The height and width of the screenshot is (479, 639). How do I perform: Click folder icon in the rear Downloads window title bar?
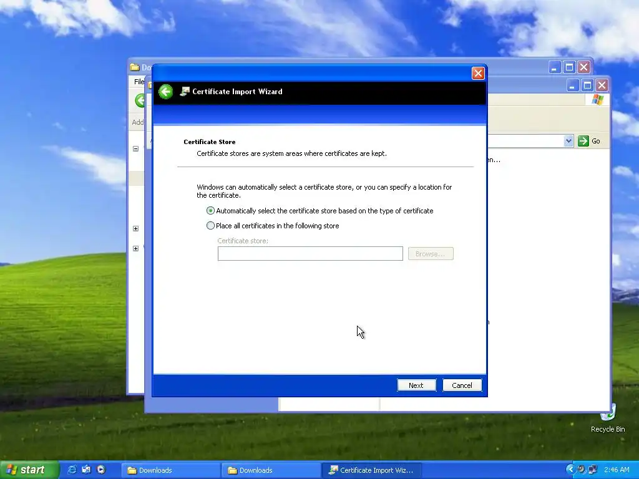(135, 67)
